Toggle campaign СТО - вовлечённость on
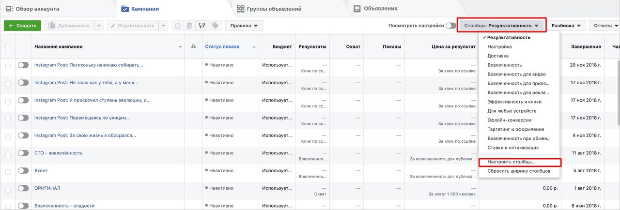Screen dimensions: 620x210 coord(23,153)
